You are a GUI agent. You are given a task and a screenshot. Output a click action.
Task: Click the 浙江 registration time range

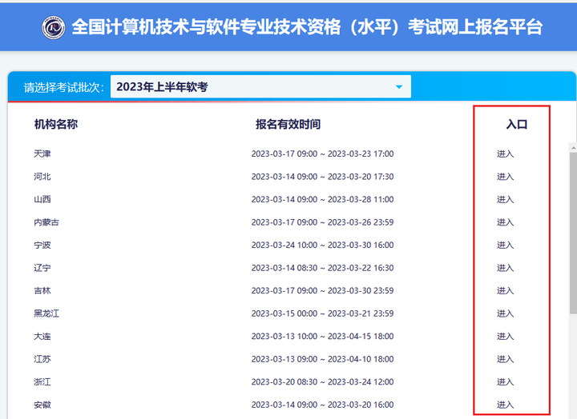coord(323,382)
